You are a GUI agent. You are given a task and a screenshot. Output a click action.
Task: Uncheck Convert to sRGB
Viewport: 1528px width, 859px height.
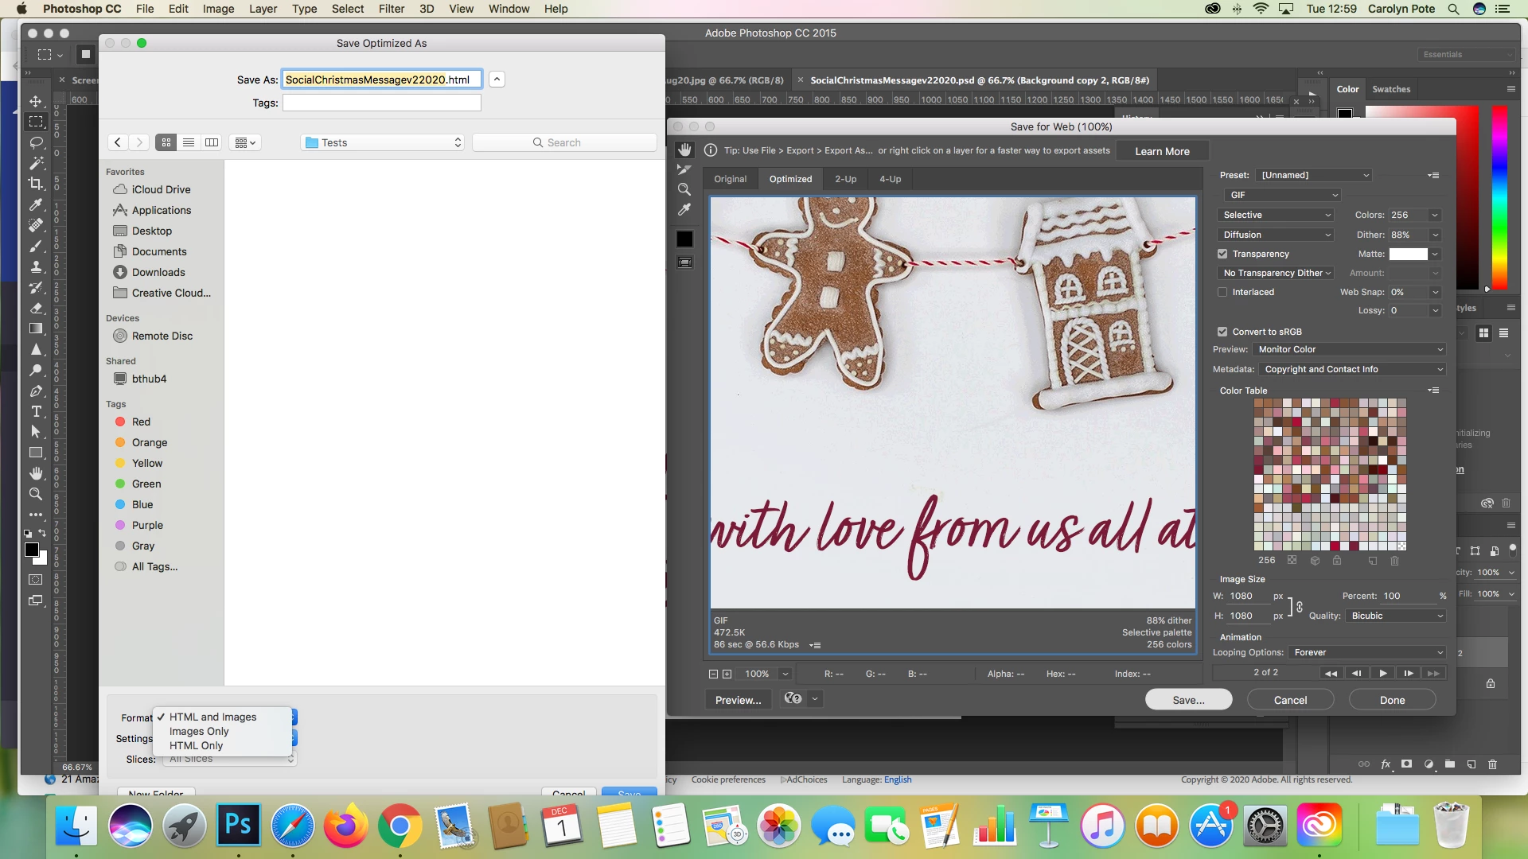pyautogui.click(x=1222, y=332)
